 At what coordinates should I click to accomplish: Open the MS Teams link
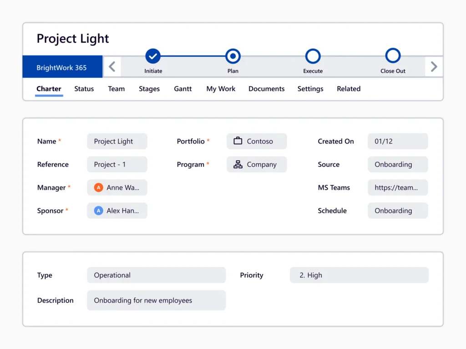tap(397, 187)
